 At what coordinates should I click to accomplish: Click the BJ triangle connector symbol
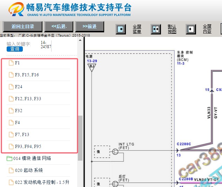(x=92, y=67)
